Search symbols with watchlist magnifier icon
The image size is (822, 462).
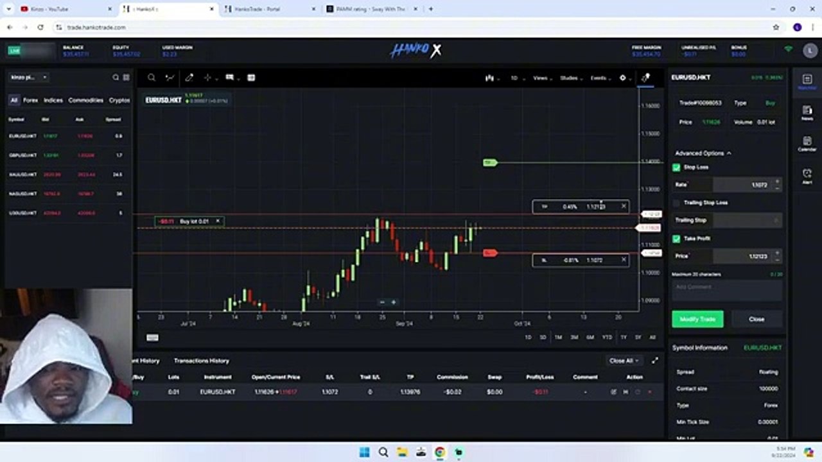point(116,77)
